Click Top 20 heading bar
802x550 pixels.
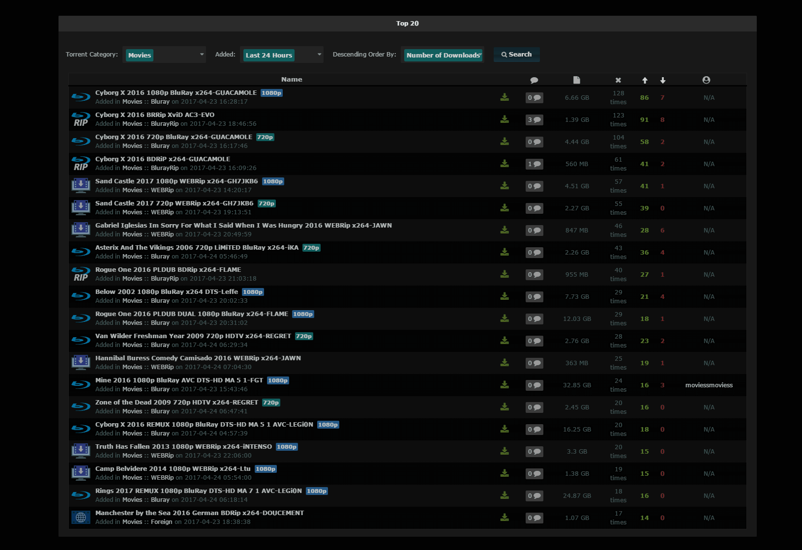[407, 24]
